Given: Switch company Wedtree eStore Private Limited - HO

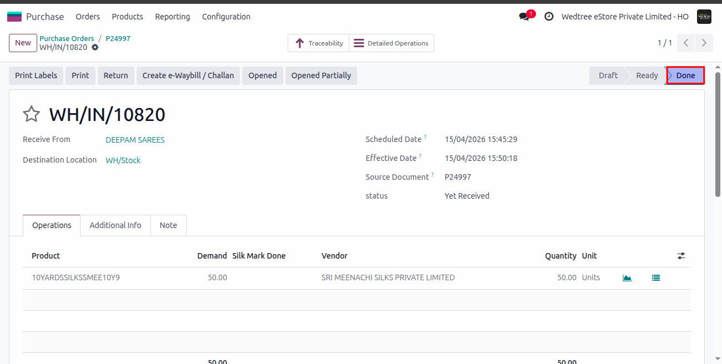Looking at the screenshot, I should pyautogui.click(x=625, y=17).
